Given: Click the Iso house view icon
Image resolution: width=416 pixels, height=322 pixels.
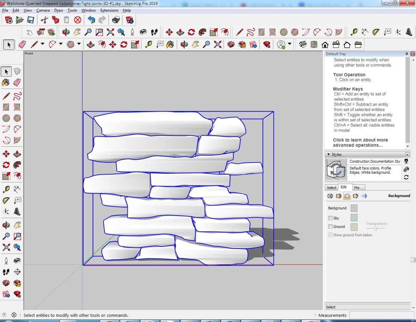Looking at the screenshot, I should [x=303, y=44].
